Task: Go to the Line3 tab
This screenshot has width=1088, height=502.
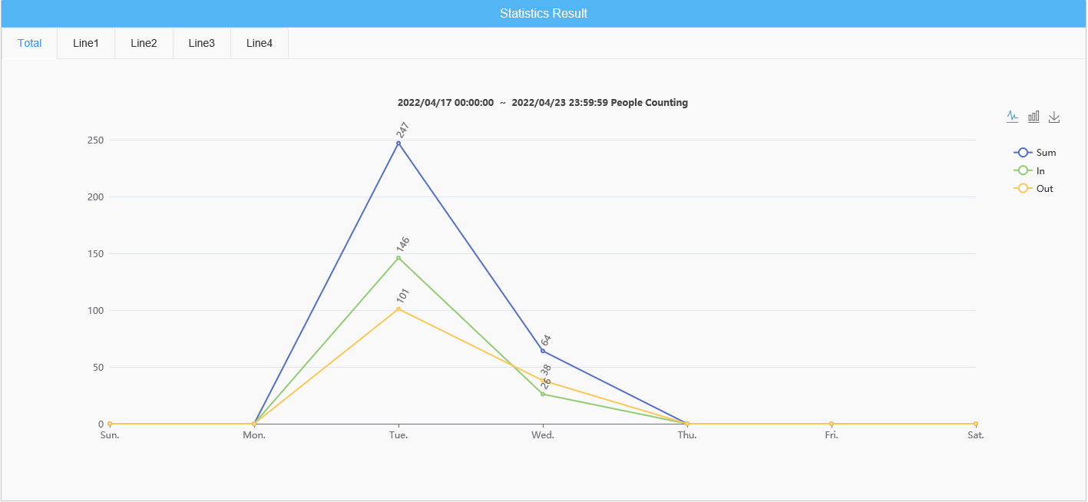Action: point(201,44)
